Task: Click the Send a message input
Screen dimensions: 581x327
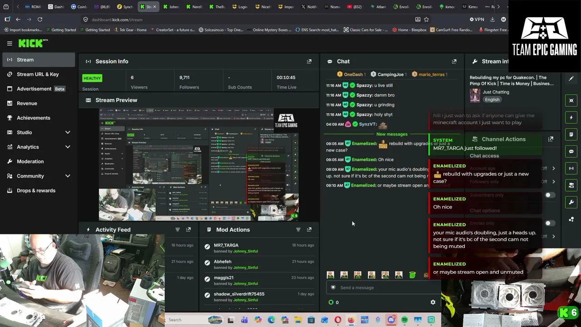Action: click(x=384, y=287)
